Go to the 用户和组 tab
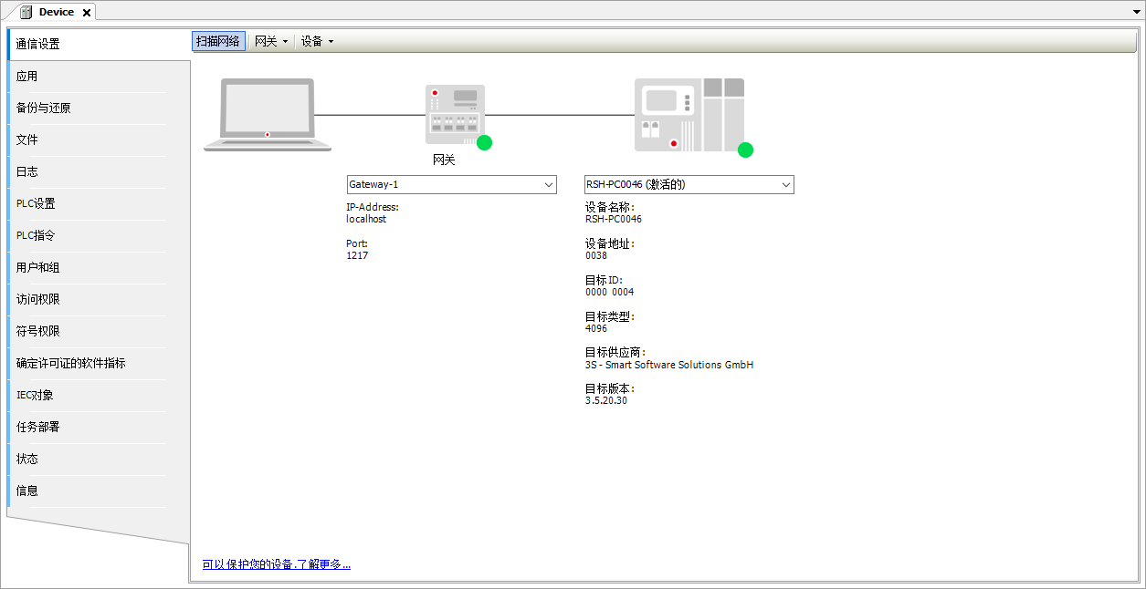Image resolution: width=1146 pixels, height=589 pixels. click(38, 268)
